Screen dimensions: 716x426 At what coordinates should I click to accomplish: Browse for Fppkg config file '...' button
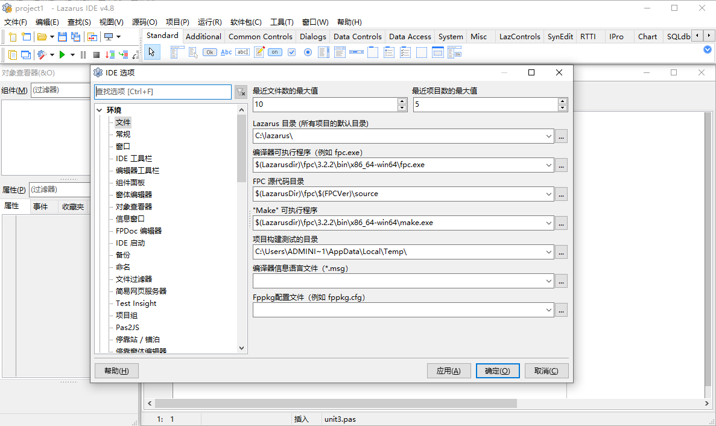[x=561, y=310]
